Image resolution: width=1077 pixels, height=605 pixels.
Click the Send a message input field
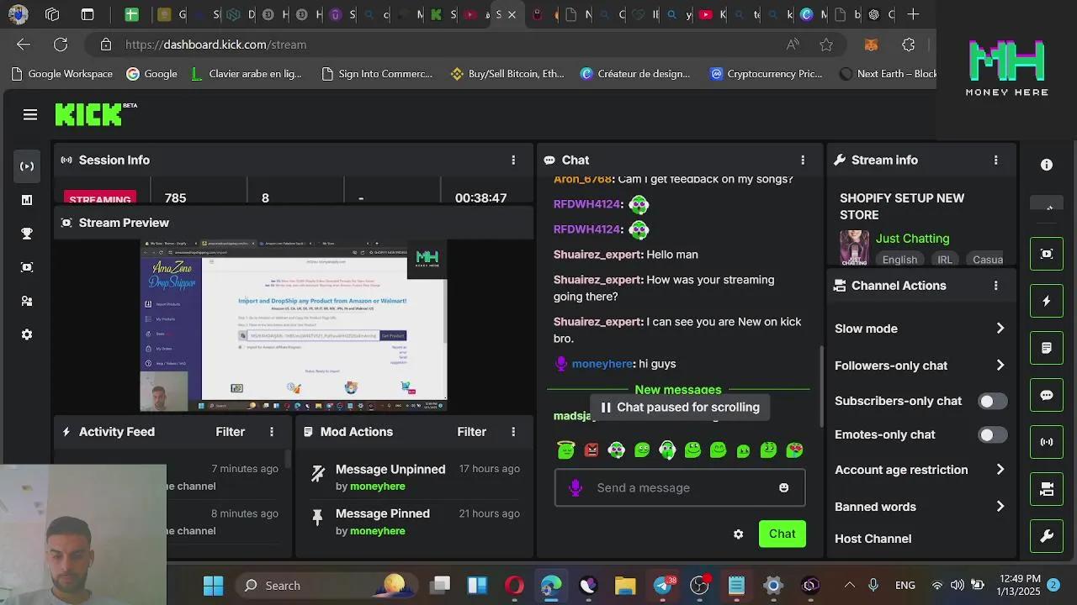pyautogui.click(x=680, y=488)
